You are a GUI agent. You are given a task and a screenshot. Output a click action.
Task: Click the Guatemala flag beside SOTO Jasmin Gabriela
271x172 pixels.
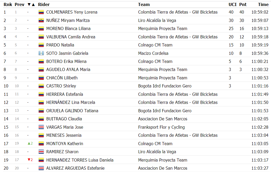(41, 53)
